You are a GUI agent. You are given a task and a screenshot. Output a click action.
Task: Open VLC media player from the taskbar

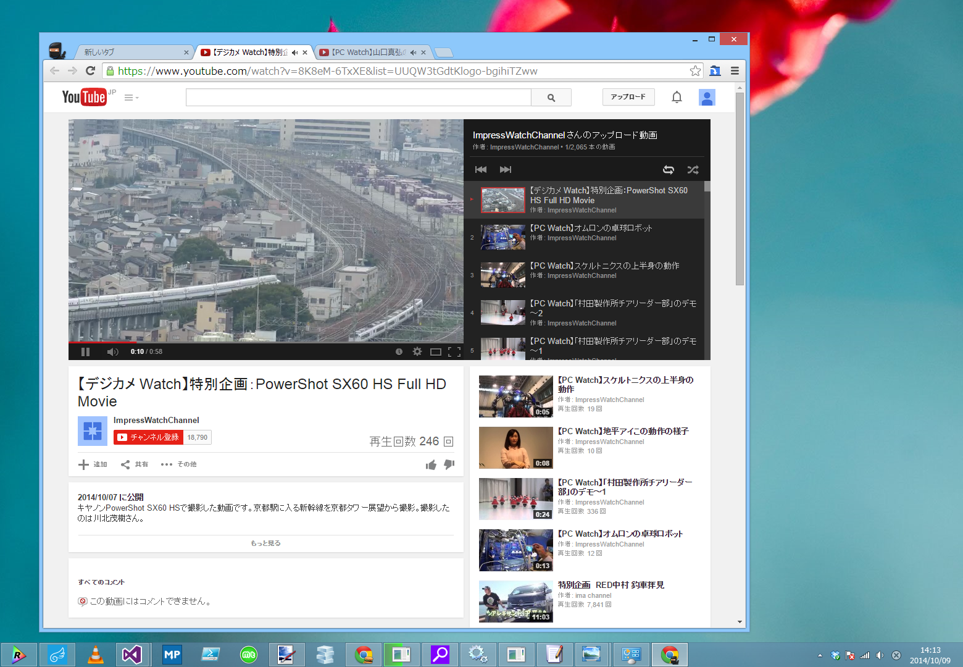[x=95, y=655]
